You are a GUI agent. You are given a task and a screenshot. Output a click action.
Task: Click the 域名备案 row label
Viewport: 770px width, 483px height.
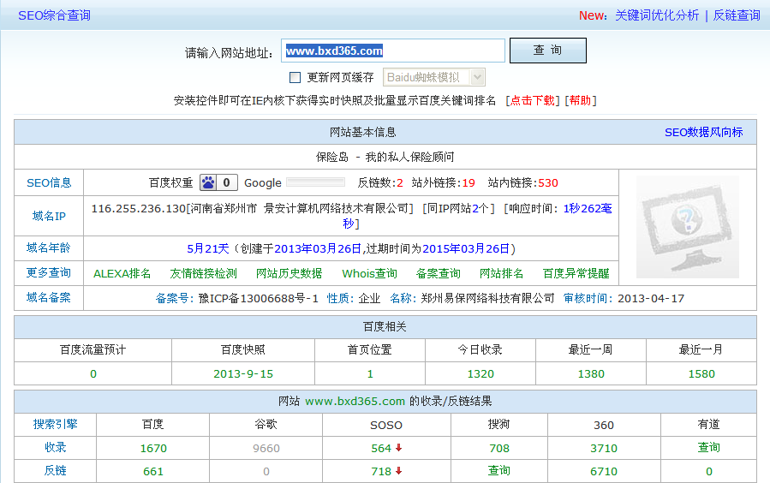(x=49, y=297)
